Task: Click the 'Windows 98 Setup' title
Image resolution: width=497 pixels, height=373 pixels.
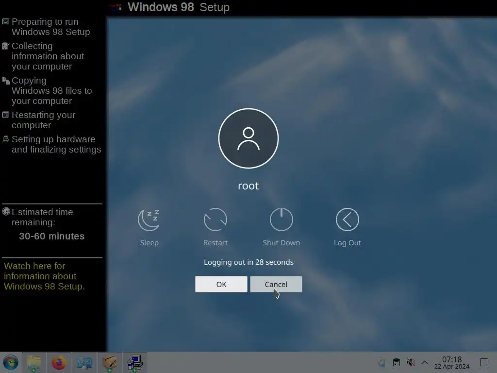Action: coord(179,7)
